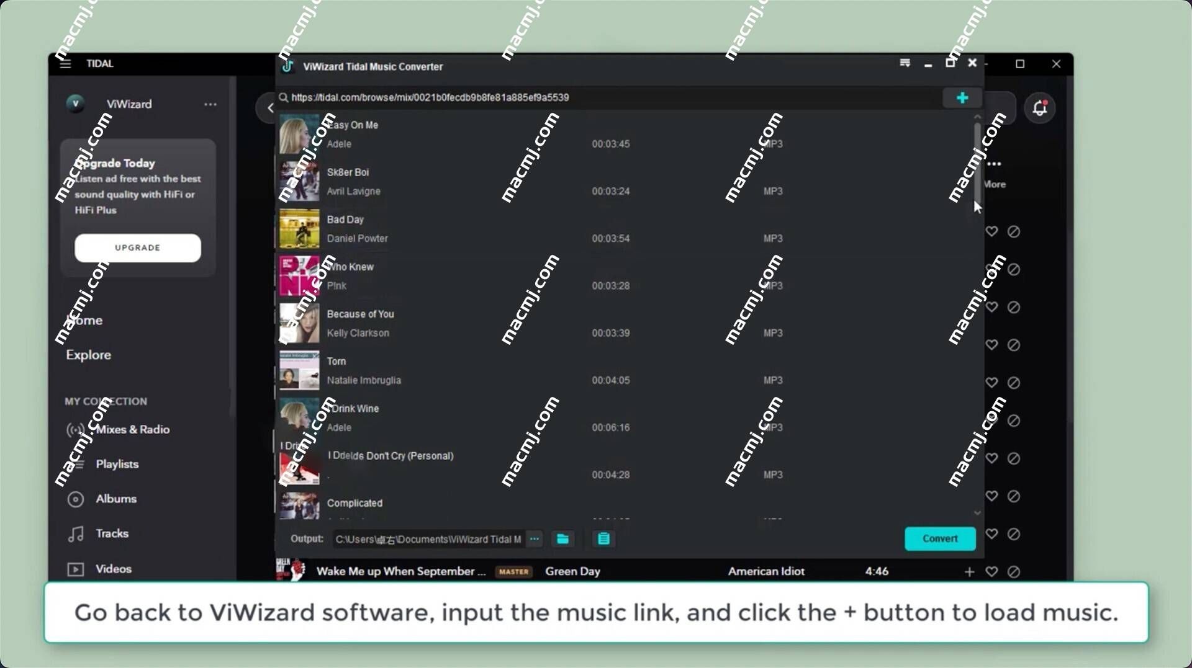Open Explore in TIDAL sidebar

89,355
